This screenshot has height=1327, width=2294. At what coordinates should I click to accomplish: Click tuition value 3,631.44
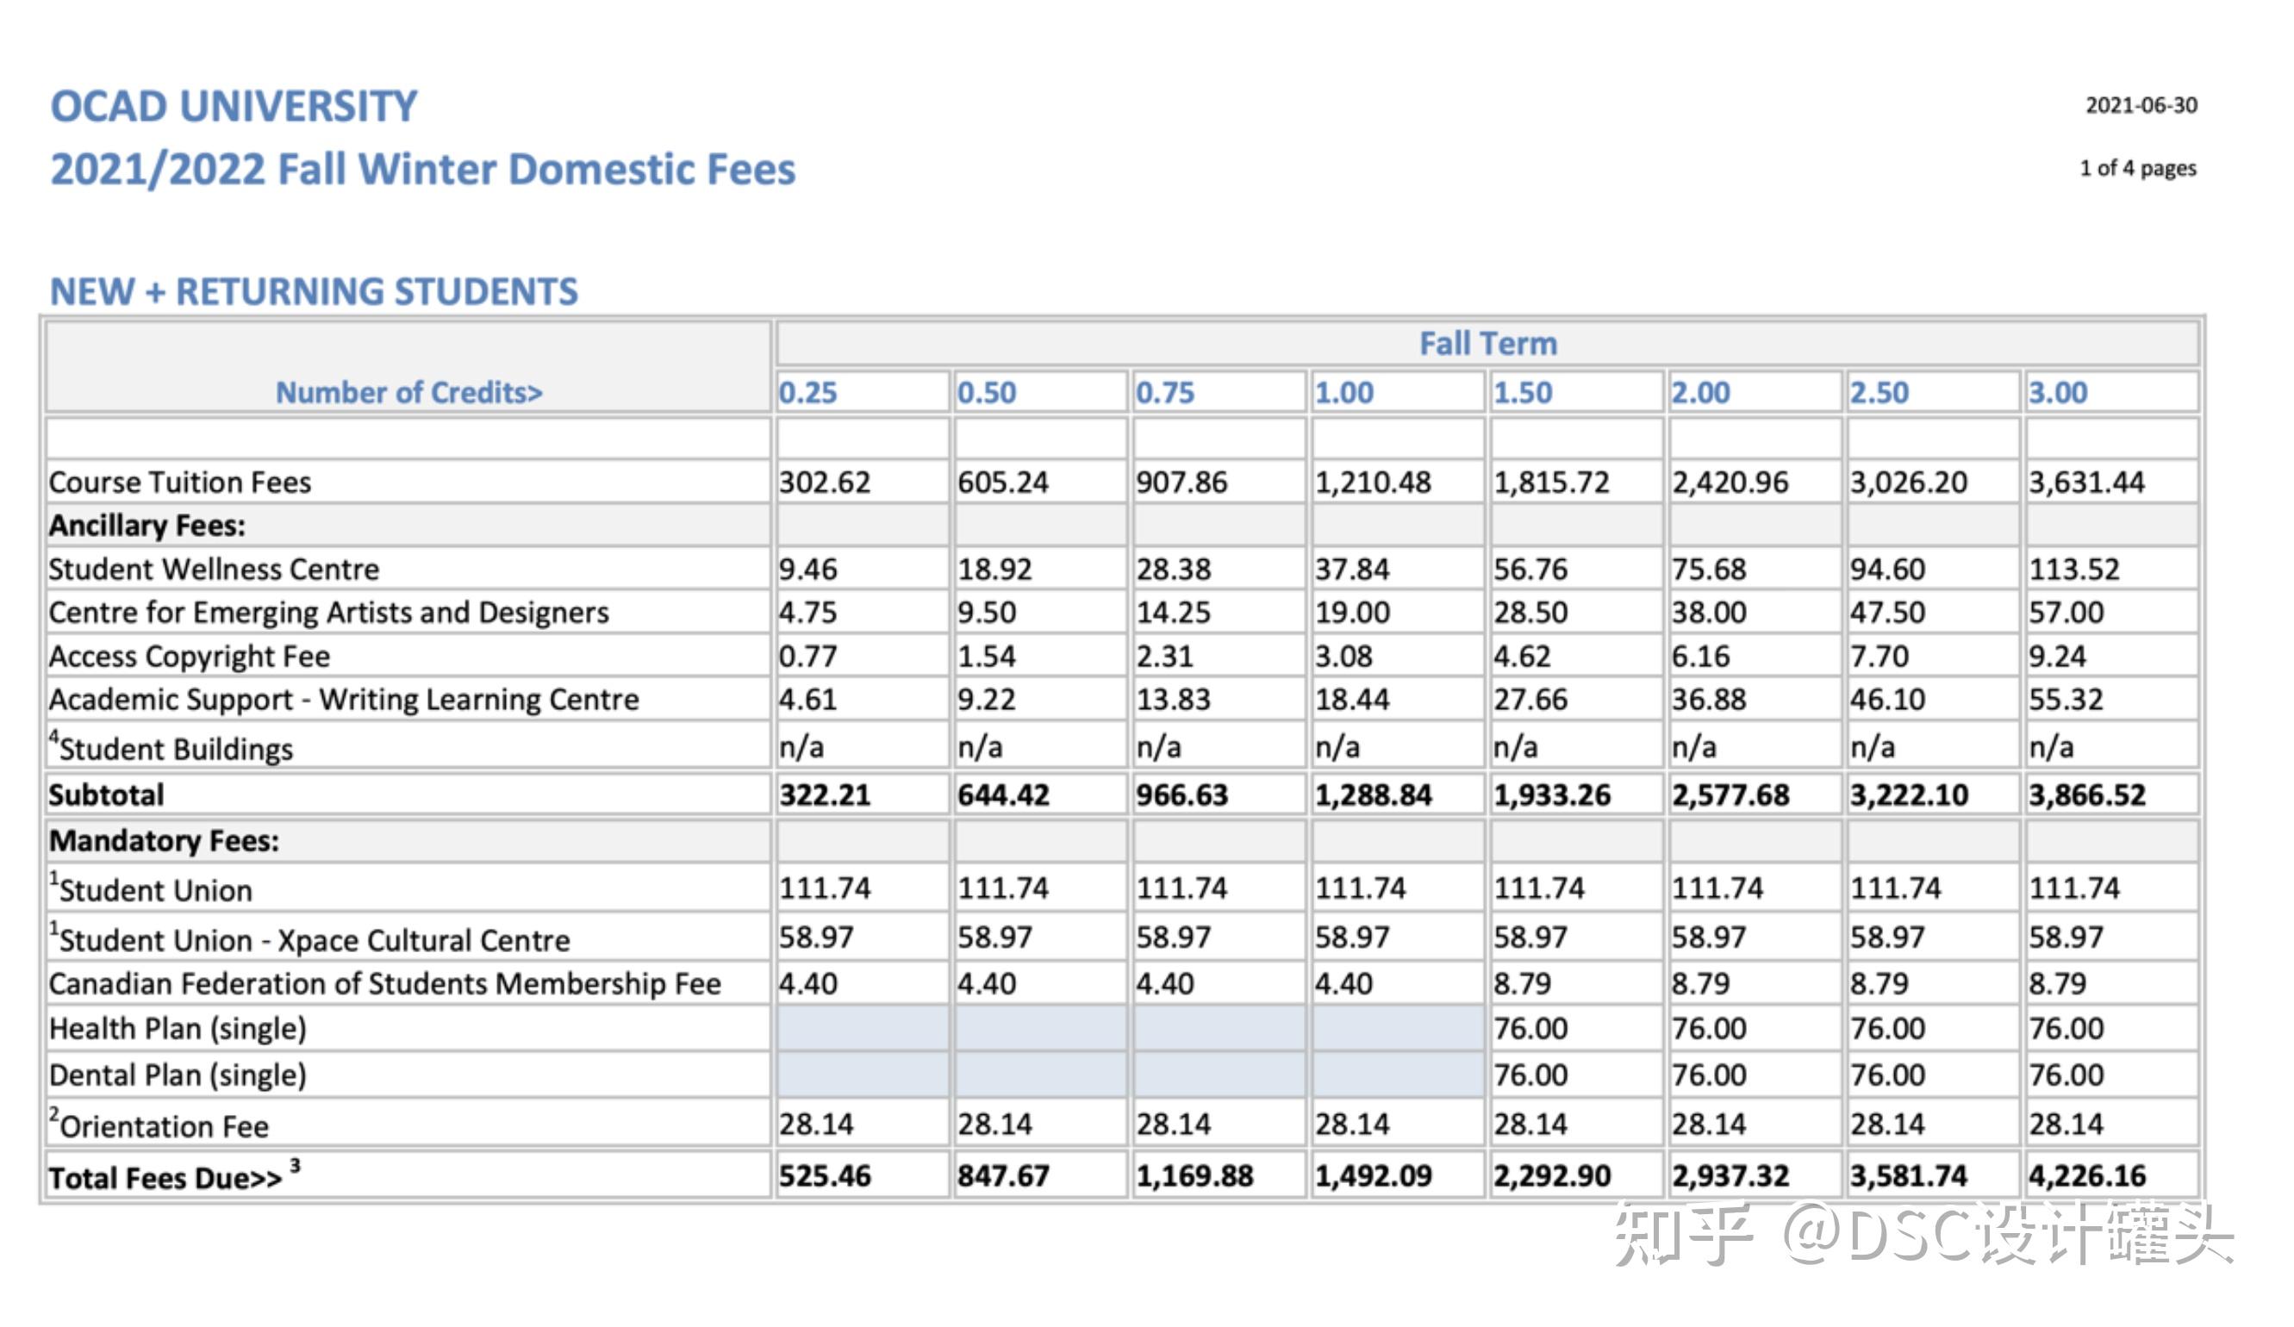coord(2085,482)
